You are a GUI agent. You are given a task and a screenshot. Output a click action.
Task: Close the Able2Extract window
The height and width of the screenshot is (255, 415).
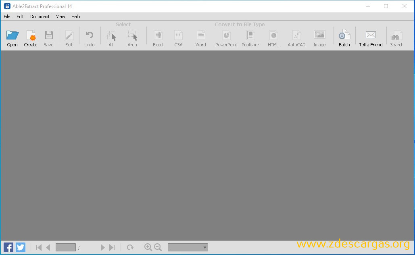tap(405, 6)
